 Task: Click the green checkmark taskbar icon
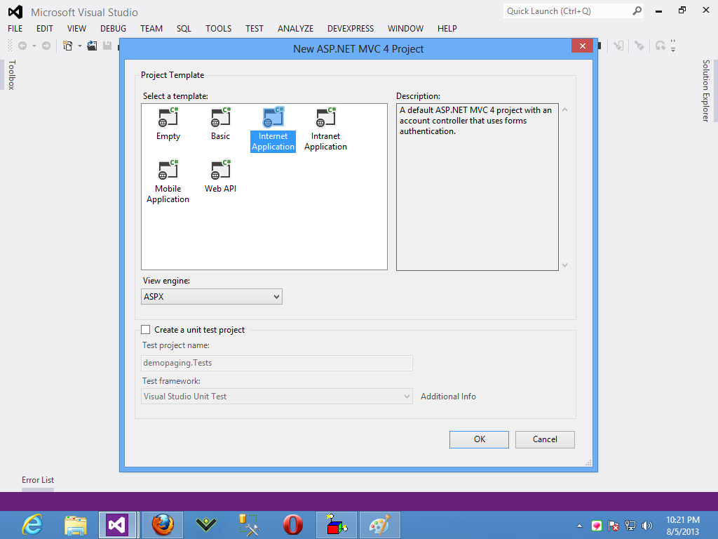tap(206, 525)
